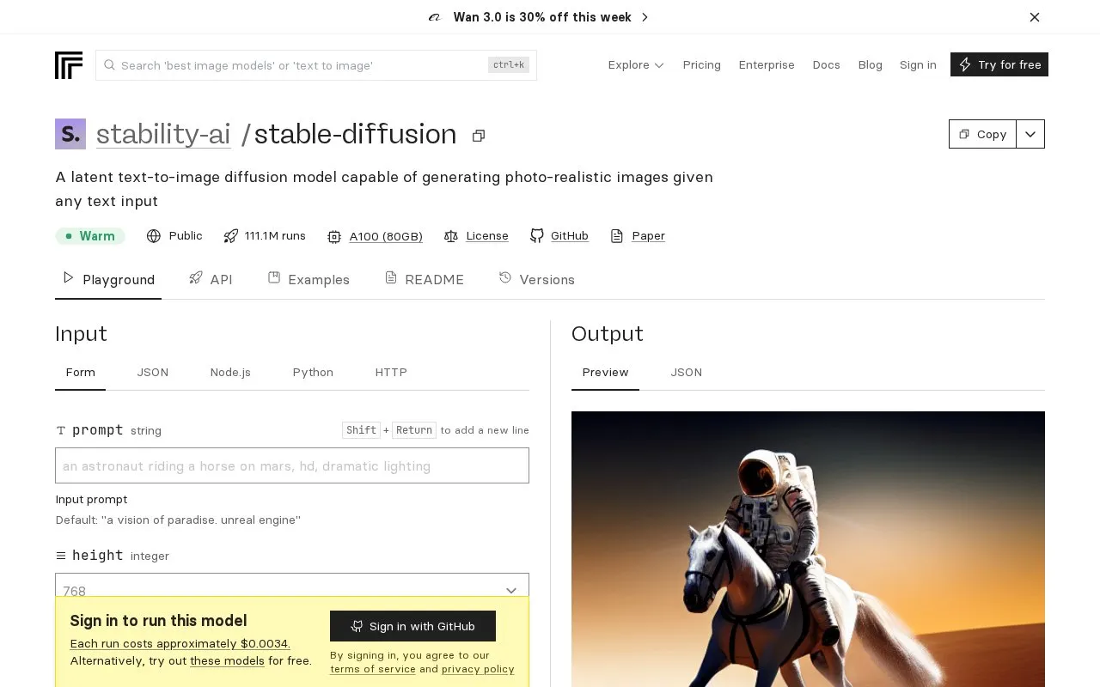Expand the Explore menu

tap(636, 65)
